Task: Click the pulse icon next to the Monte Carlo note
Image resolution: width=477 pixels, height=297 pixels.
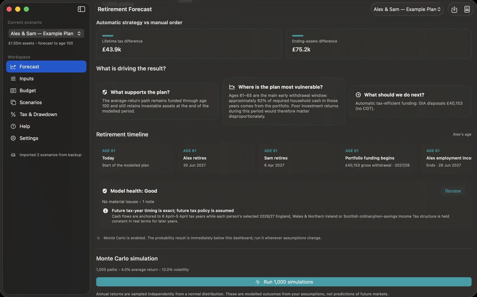Action: click(x=98, y=238)
